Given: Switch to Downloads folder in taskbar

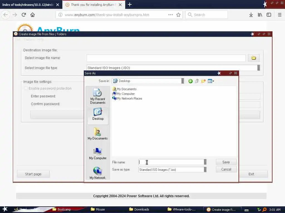Looking at the screenshot, I should (139, 209).
